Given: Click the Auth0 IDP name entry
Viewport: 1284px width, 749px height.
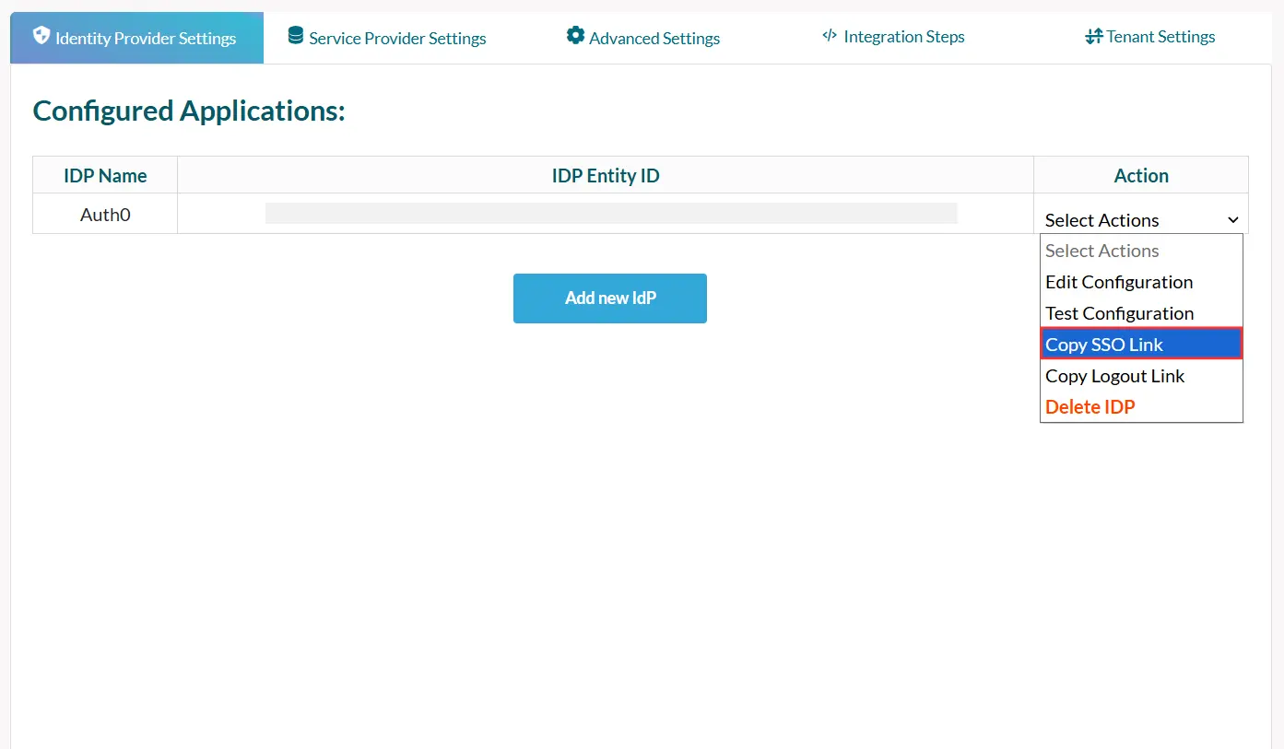Looking at the screenshot, I should 104,214.
